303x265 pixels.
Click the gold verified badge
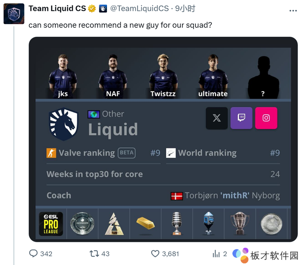92,9
